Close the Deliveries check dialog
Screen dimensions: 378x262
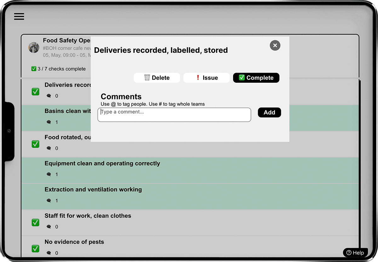click(x=275, y=46)
